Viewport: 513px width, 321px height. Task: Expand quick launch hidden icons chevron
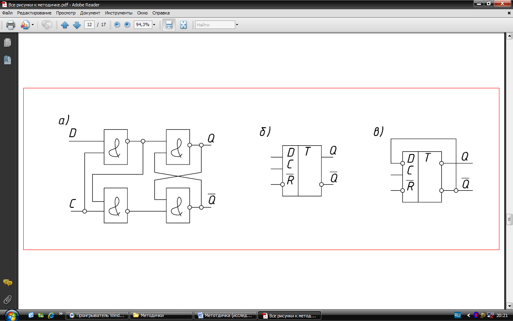pos(61,314)
